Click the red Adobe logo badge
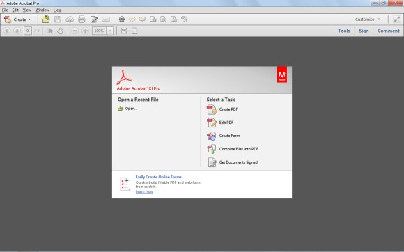The height and width of the screenshot is (252, 404). click(282, 74)
